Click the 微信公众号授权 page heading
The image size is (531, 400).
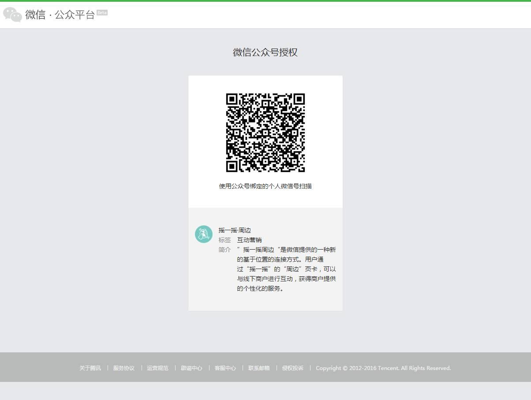point(265,52)
